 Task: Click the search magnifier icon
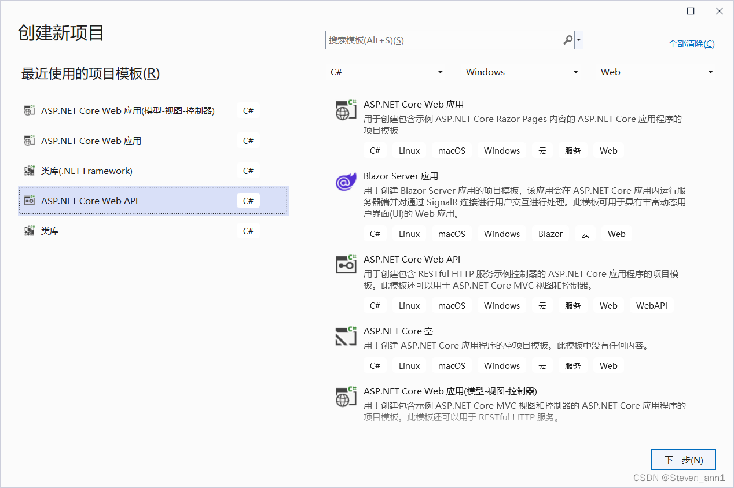[x=567, y=40]
